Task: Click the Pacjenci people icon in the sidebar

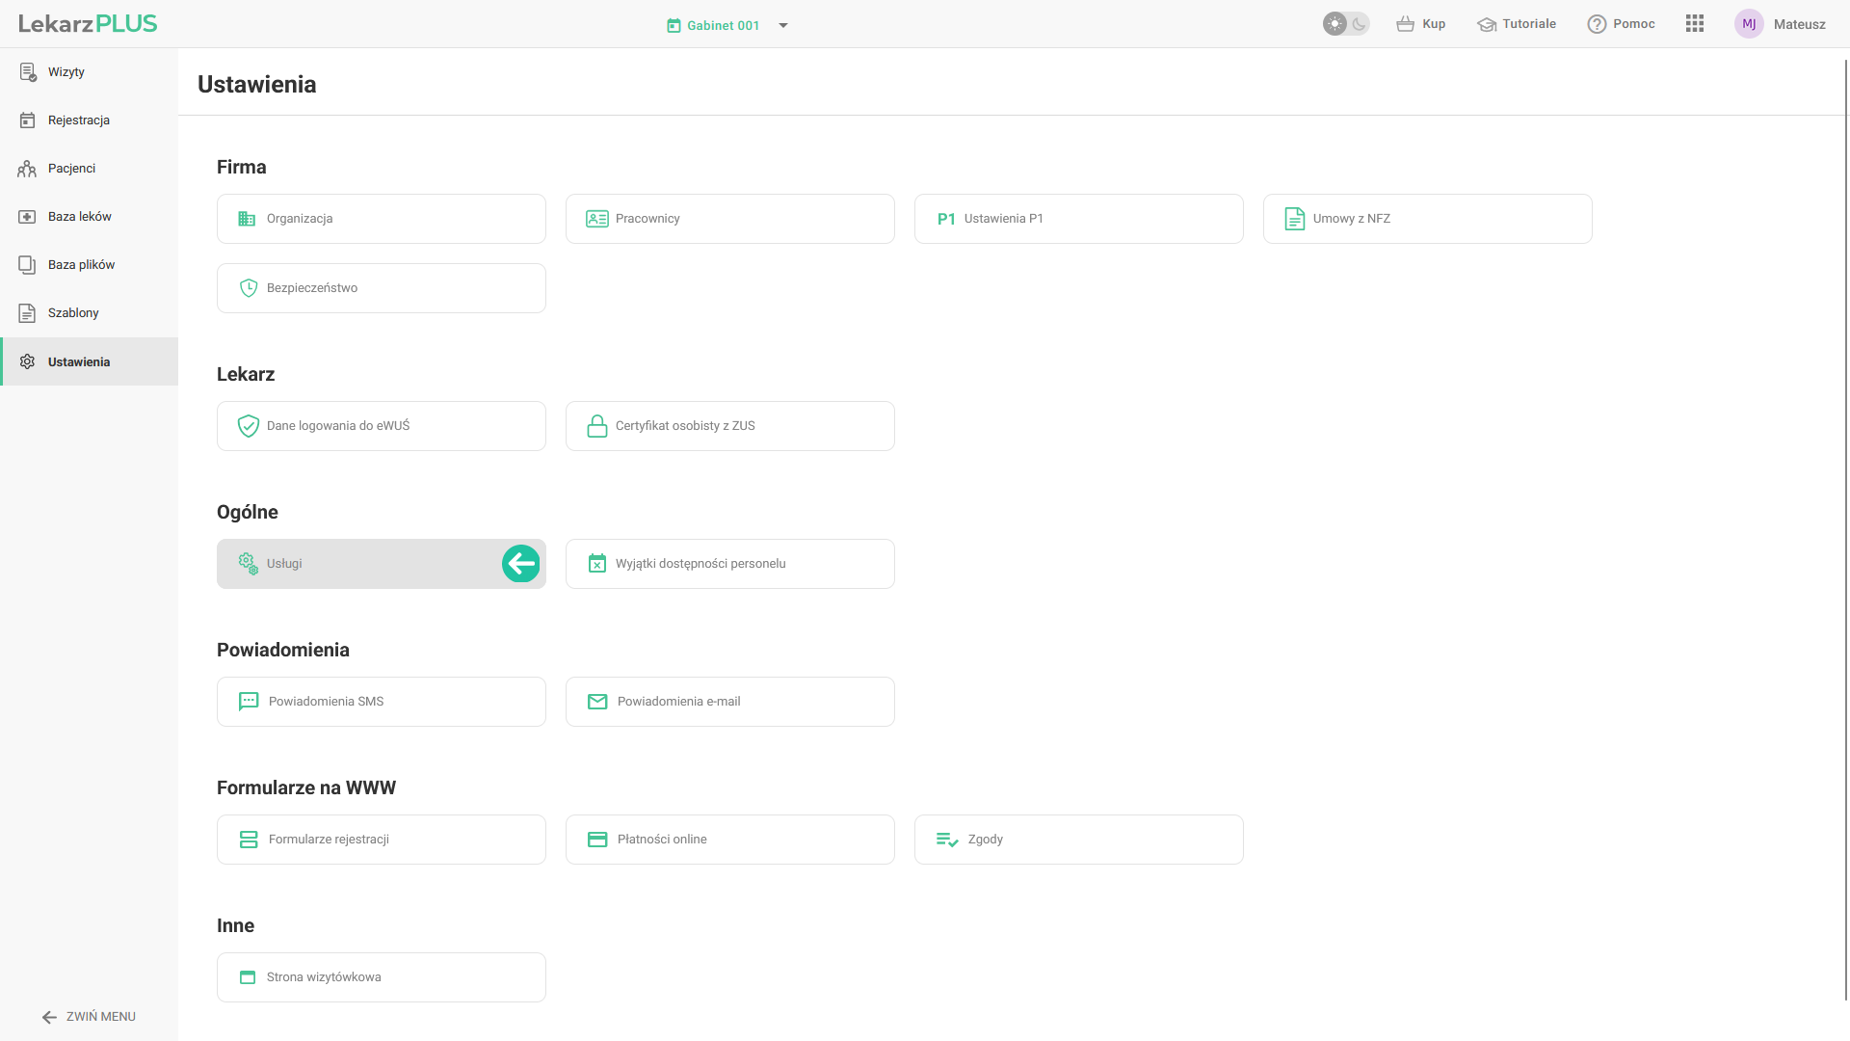Action: click(x=27, y=169)
